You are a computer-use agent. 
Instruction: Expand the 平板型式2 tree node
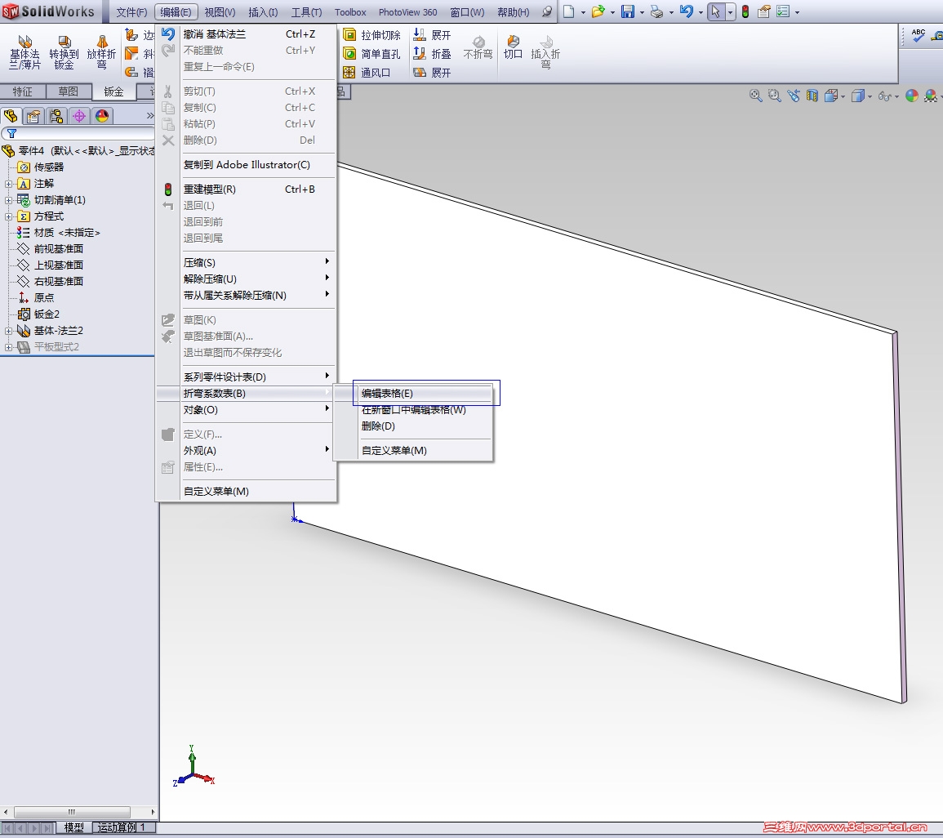(8, 347)
